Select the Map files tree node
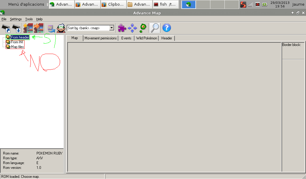The width and height of the screenshot is (306, 179). [x=17, y=47]
